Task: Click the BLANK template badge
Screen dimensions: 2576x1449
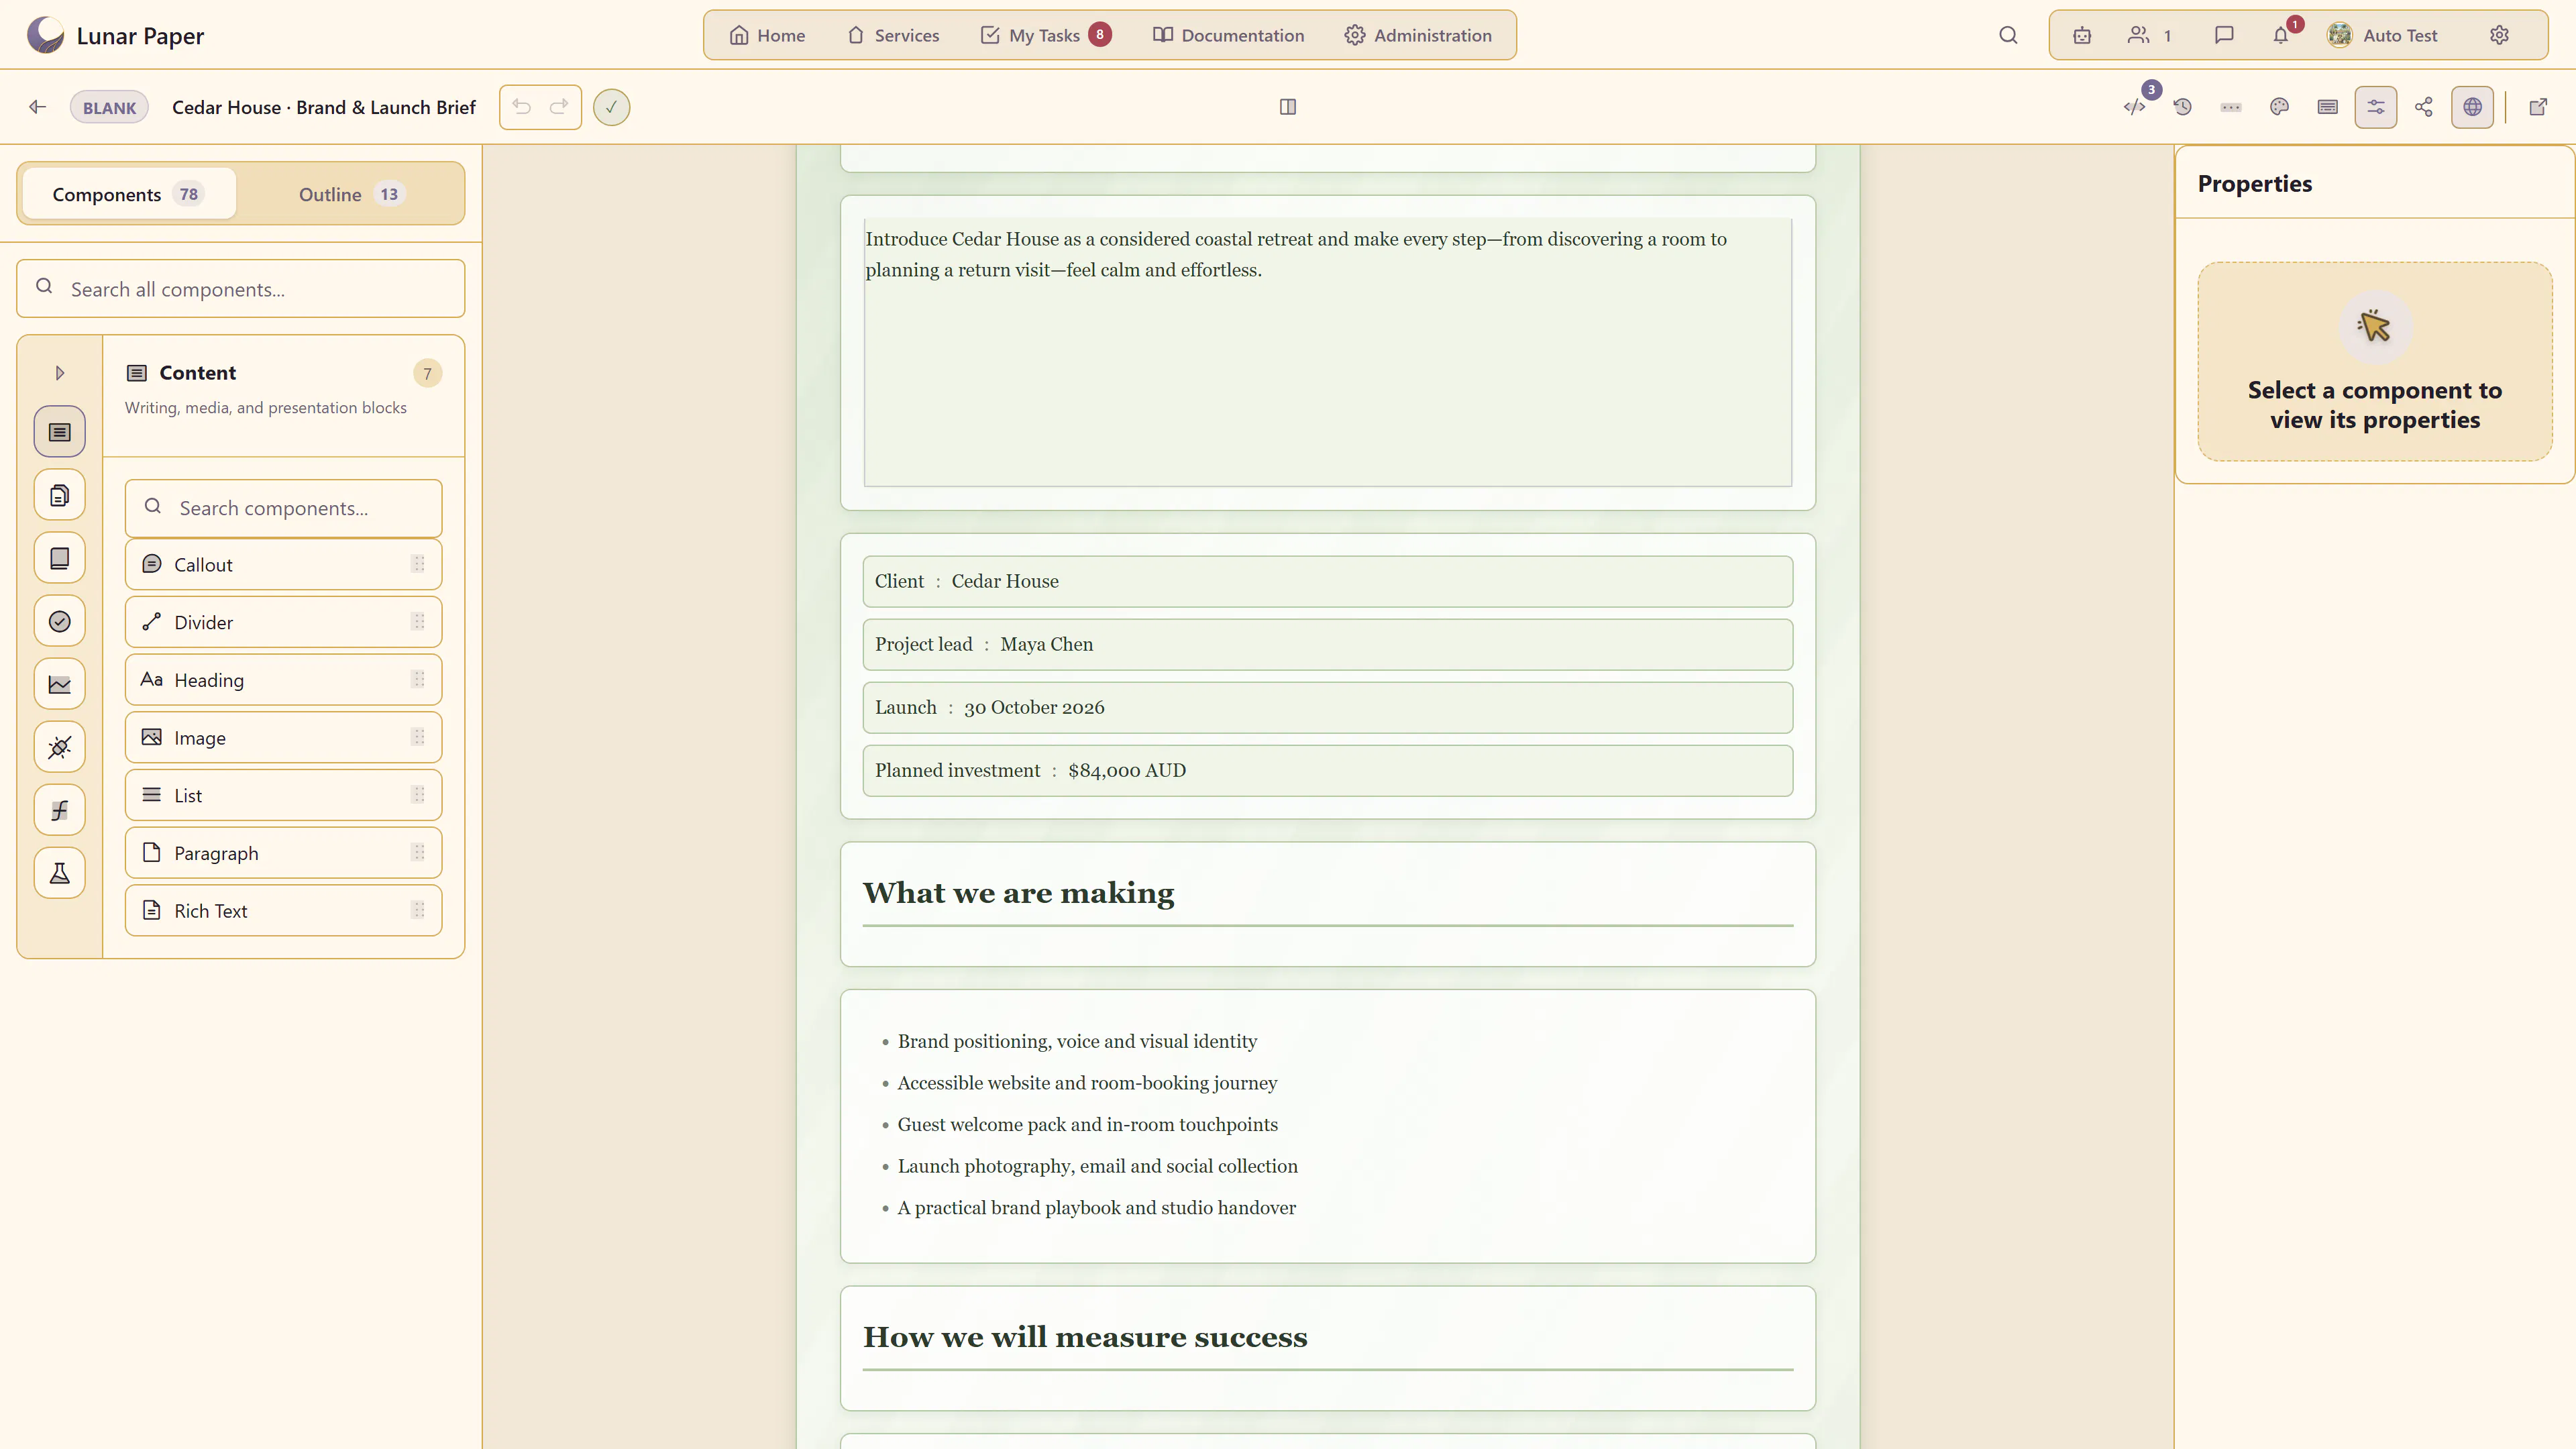Action: tap(109, 107)
